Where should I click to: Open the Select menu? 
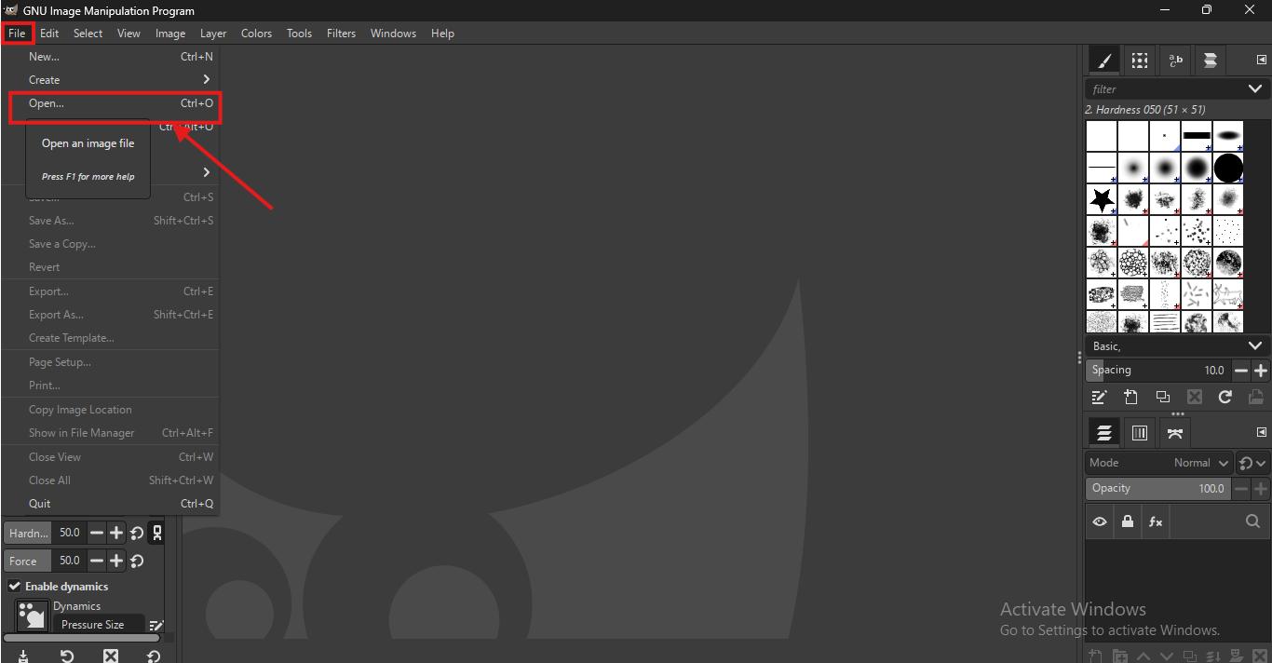88,34
